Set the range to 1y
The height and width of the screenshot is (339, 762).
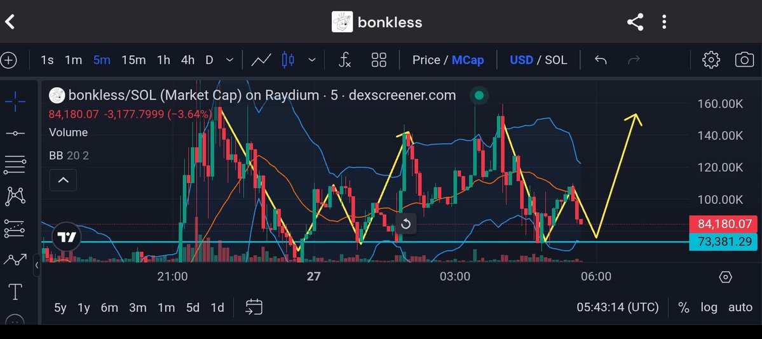click(x=84, y=307)
